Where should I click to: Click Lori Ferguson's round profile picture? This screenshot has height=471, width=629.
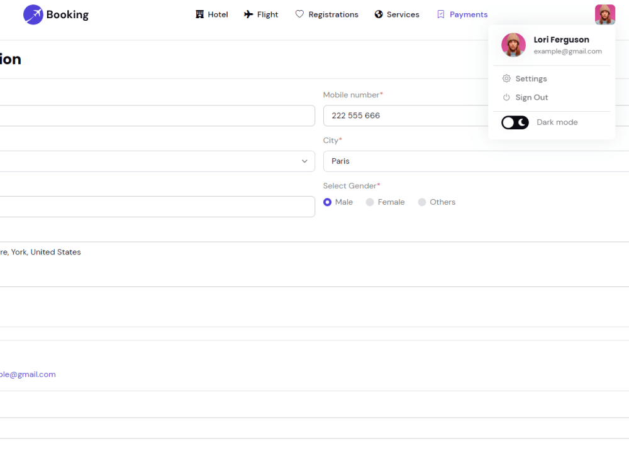[x=513, y=45]
